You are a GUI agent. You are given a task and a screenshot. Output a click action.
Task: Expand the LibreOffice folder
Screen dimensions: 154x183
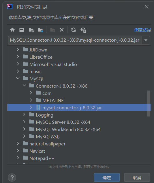[18, 57]
